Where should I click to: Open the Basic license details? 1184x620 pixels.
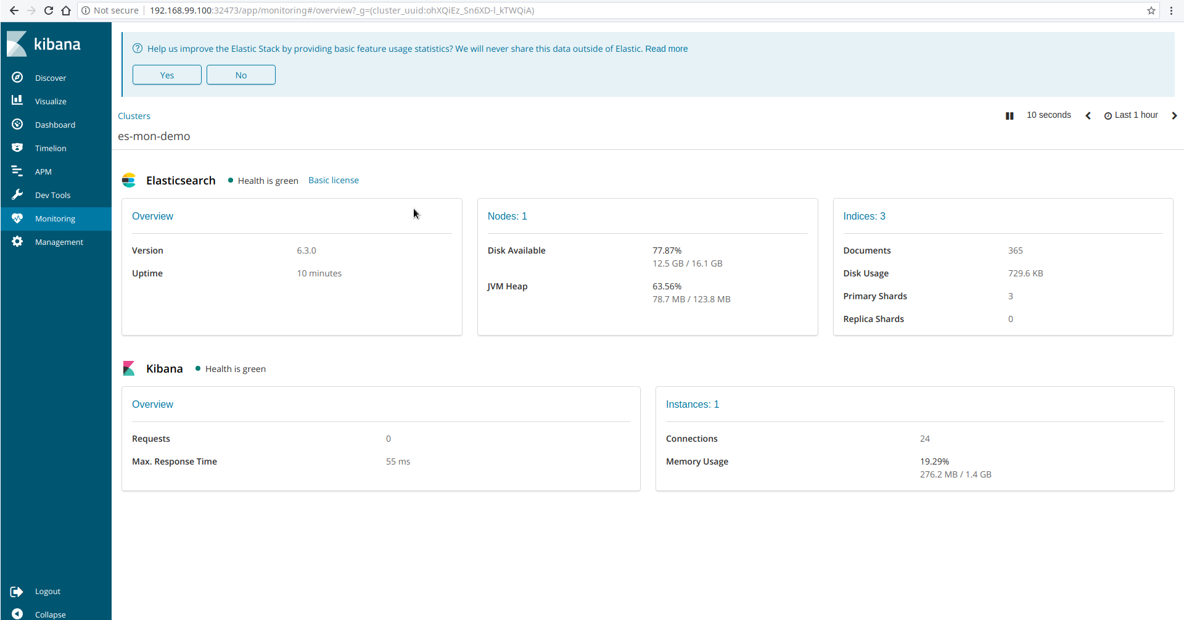pyautogui.click(x=334, y=180)
